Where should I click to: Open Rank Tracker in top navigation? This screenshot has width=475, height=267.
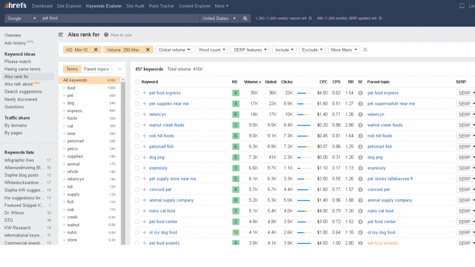[x=161, y=6]
